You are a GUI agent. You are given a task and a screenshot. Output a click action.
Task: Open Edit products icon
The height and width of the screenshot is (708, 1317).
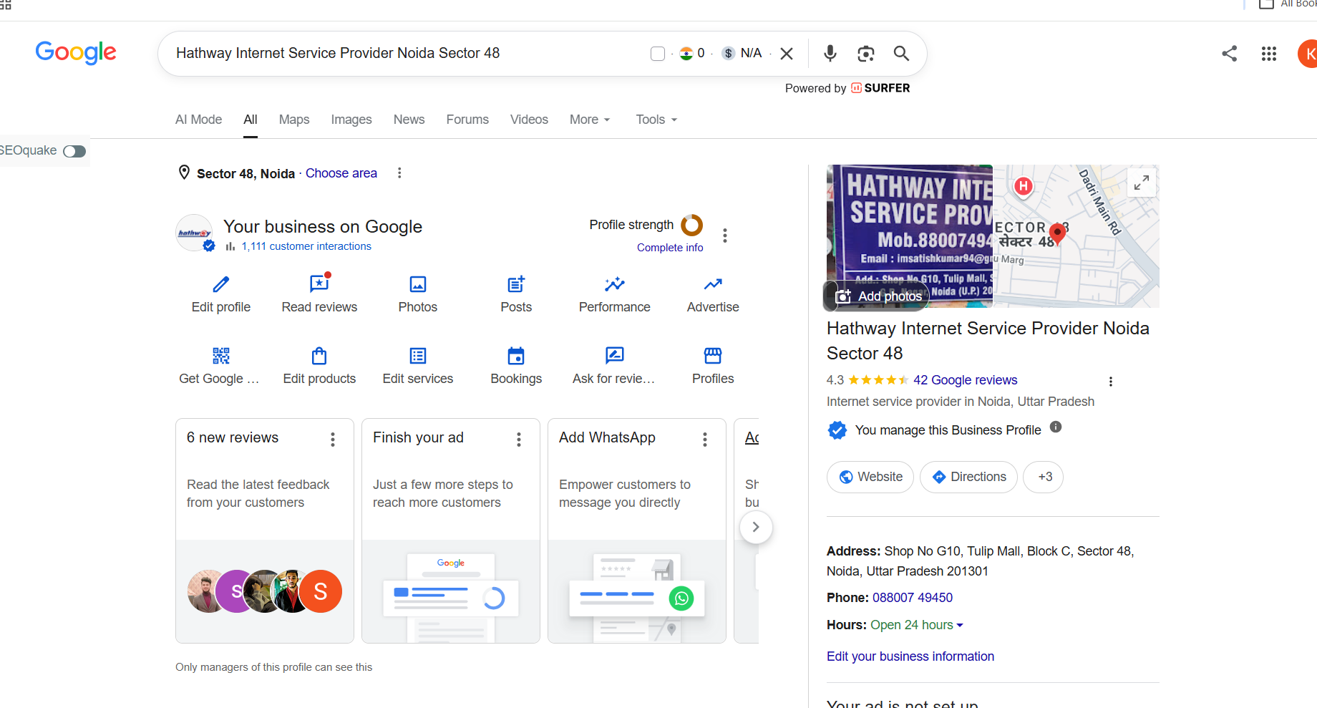pos(319,356)
